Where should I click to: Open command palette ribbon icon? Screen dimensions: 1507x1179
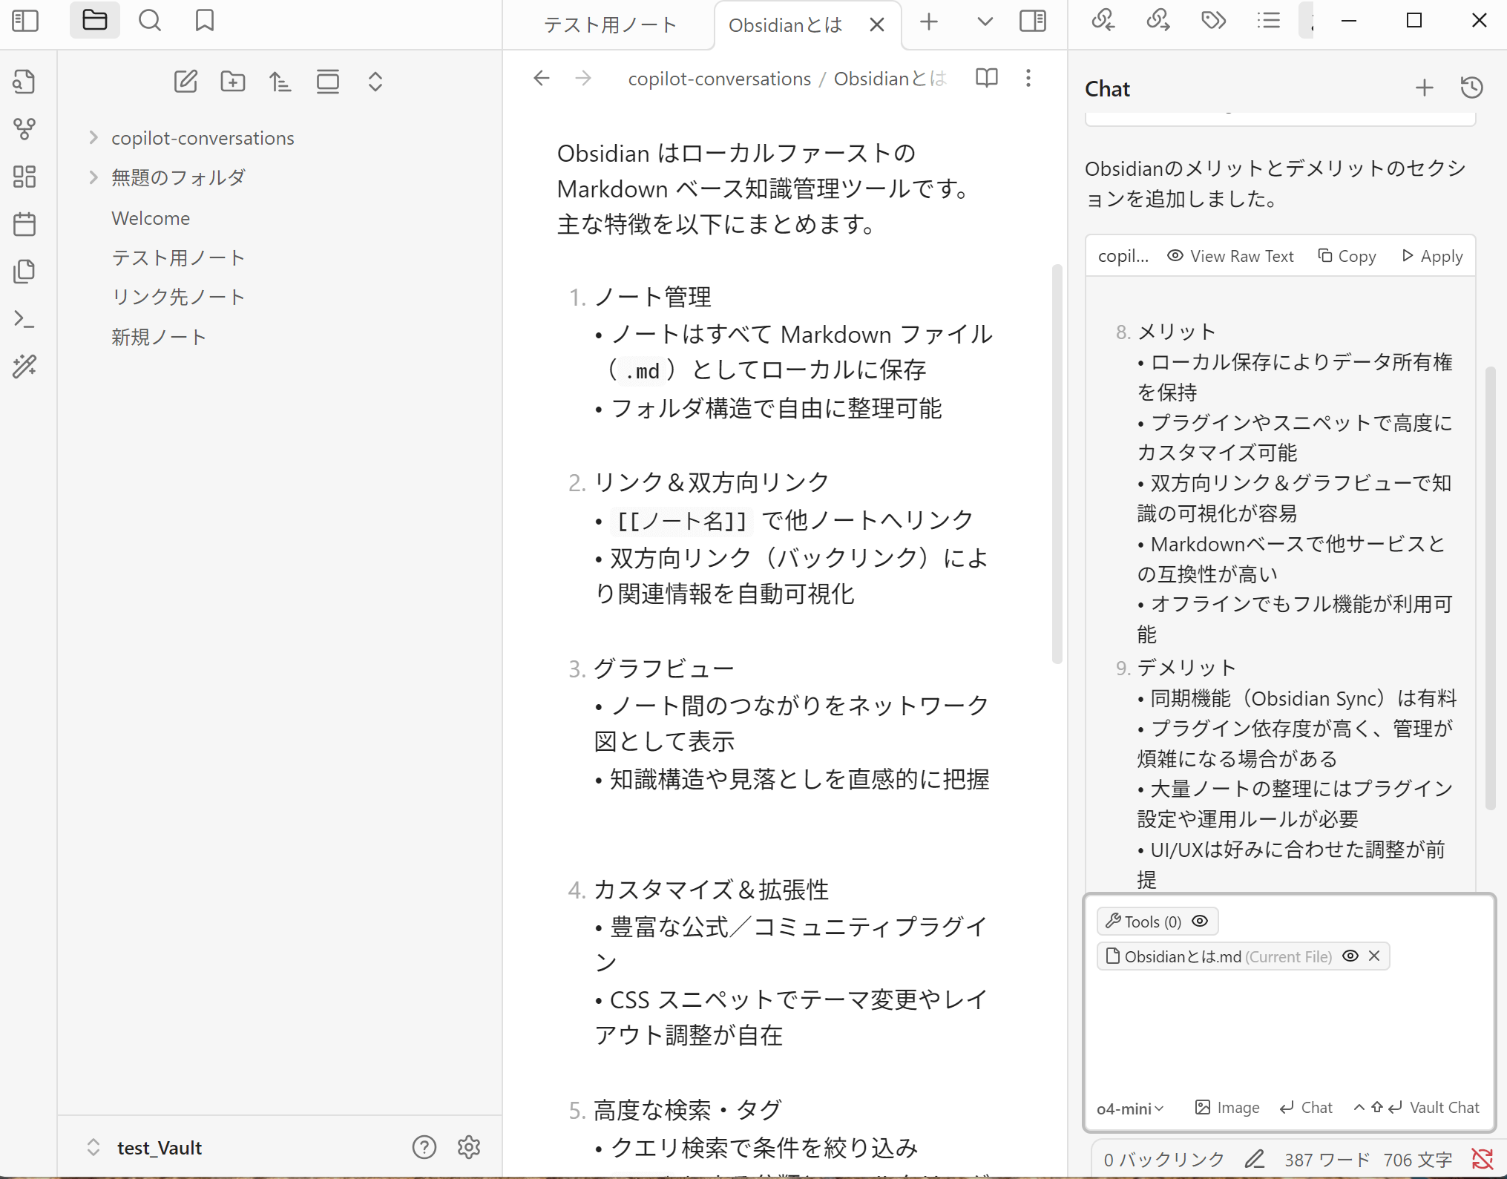click(24, 319)
